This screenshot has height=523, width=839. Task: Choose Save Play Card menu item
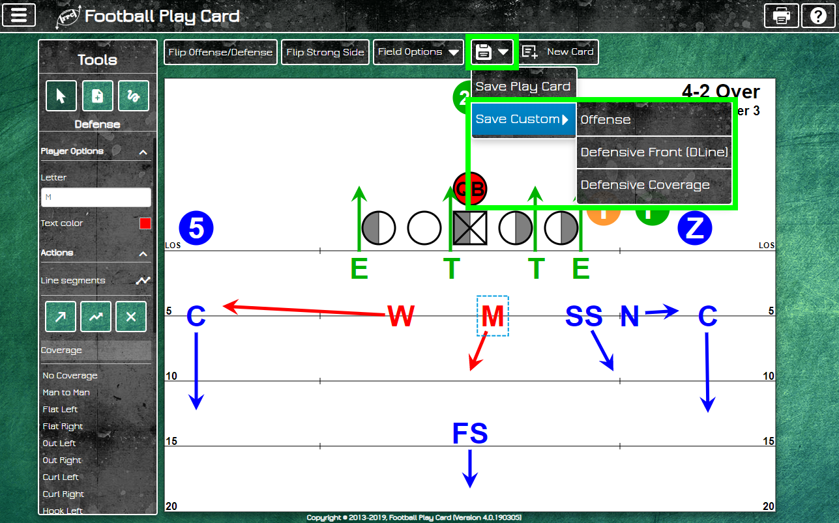[x=523, y=87]
